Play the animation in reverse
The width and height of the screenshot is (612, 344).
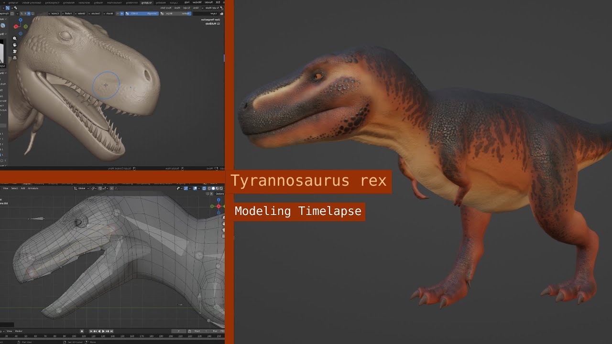pyautogui.click(x=99, y=331)
